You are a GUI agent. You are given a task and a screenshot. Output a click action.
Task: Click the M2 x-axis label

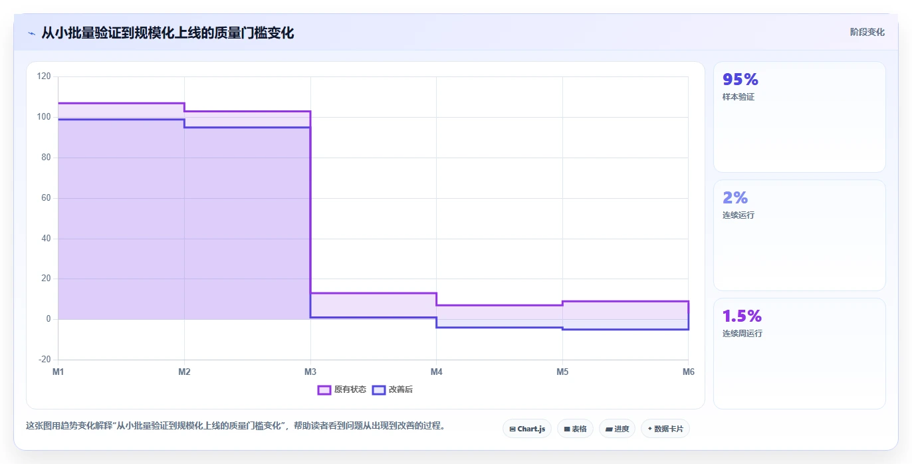coord(184,372)
